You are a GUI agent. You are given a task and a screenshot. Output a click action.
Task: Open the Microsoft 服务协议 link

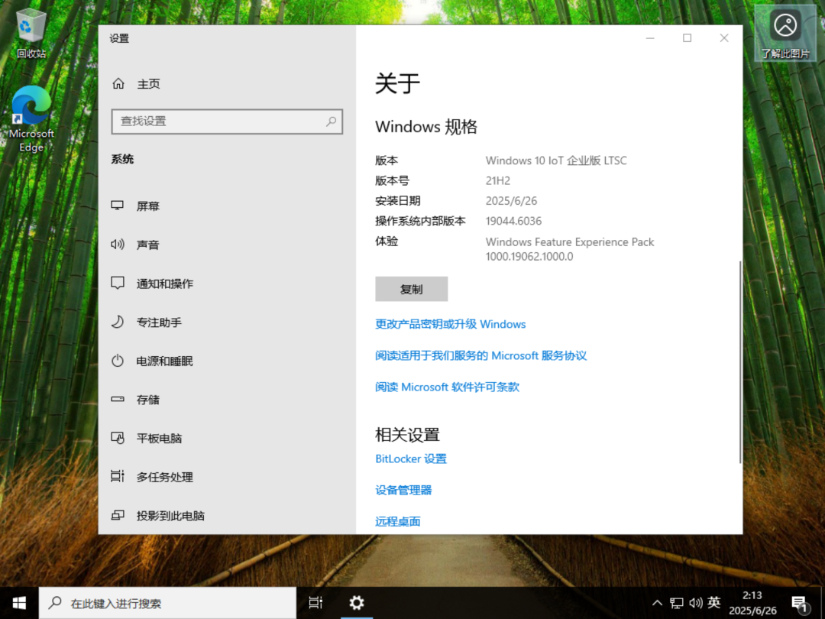[x=481, y=356]
